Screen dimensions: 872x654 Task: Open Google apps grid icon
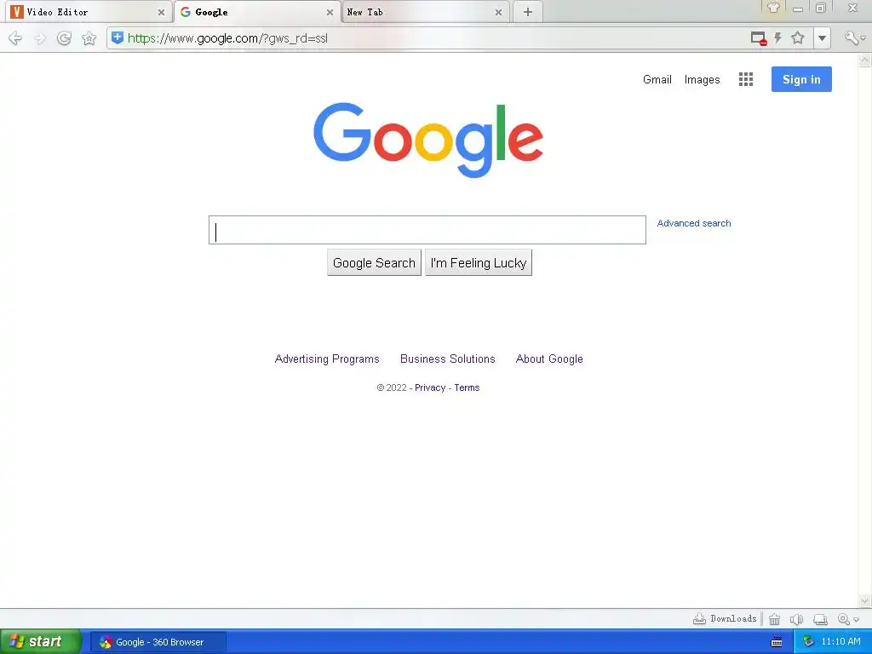pos(746,79)
